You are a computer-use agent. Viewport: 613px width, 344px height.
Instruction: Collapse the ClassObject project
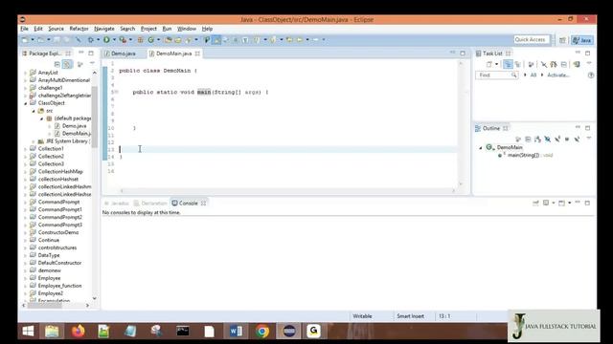click(26, 103)
